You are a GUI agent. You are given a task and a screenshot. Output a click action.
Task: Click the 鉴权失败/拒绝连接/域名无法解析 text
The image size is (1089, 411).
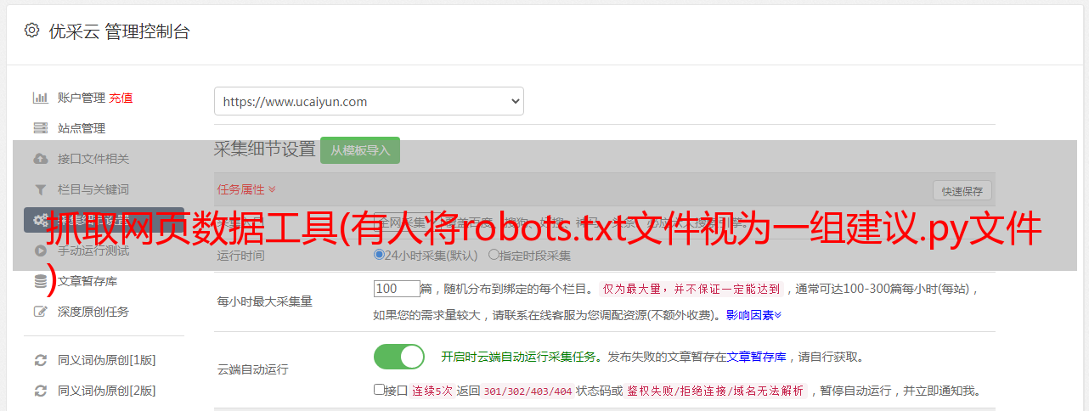click(715, 391)
